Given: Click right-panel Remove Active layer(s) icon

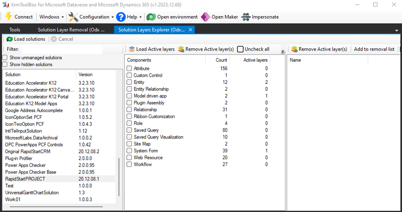Looking at the screenshot, I should [294, 49].
